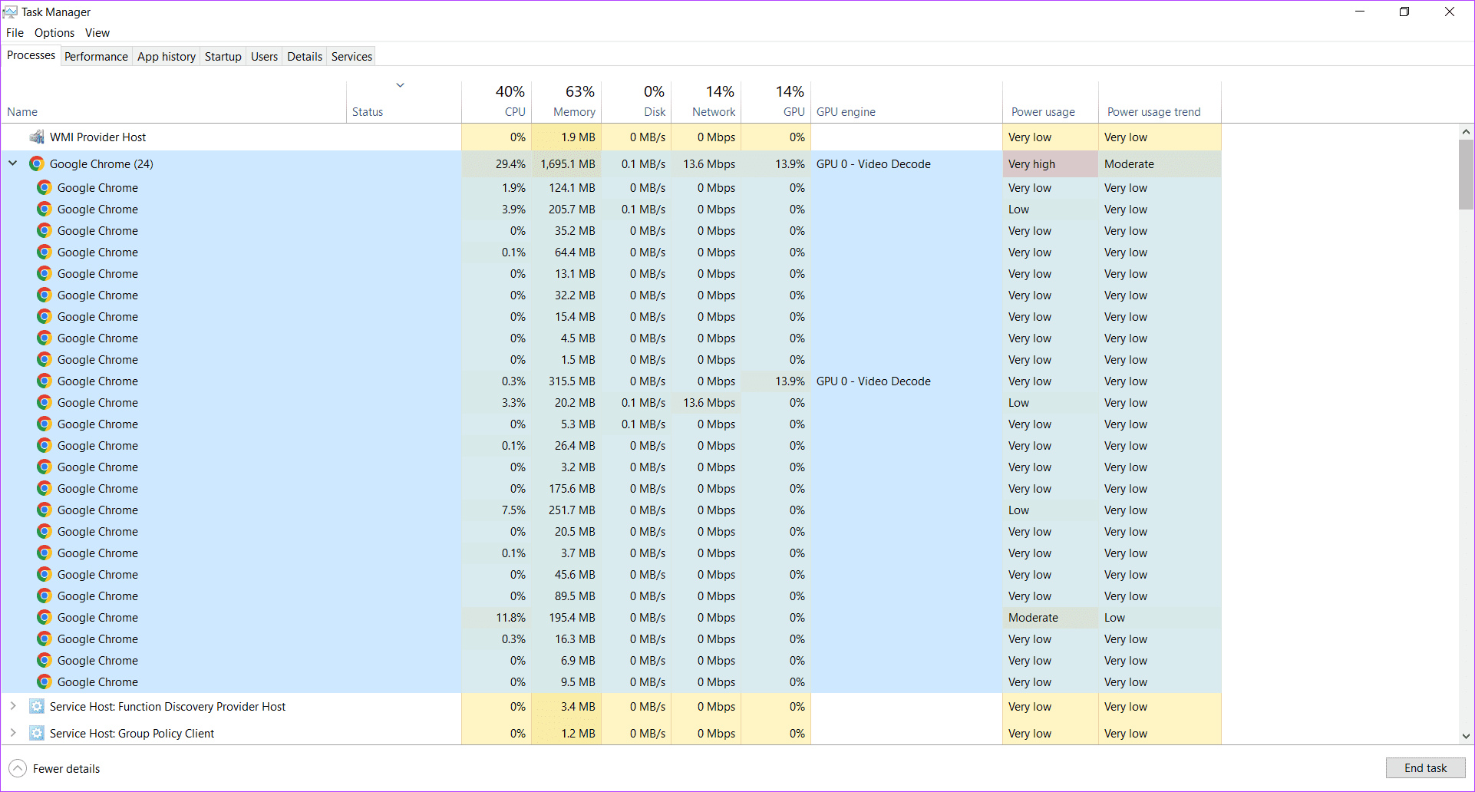Click the Google Chrome (24) group icon
Viewport: 1475px width, 792px height.
pos(36,163)
